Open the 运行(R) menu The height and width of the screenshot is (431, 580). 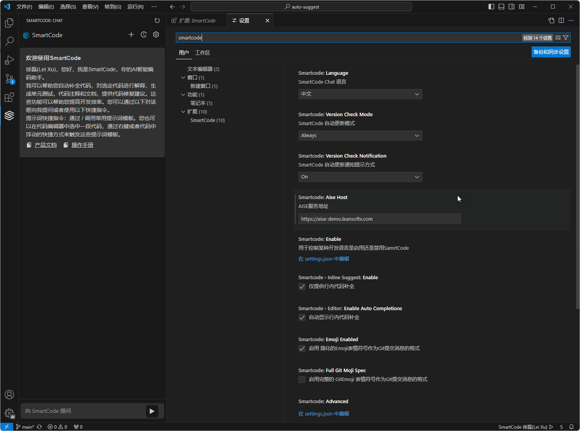click(x=135, y=7)
